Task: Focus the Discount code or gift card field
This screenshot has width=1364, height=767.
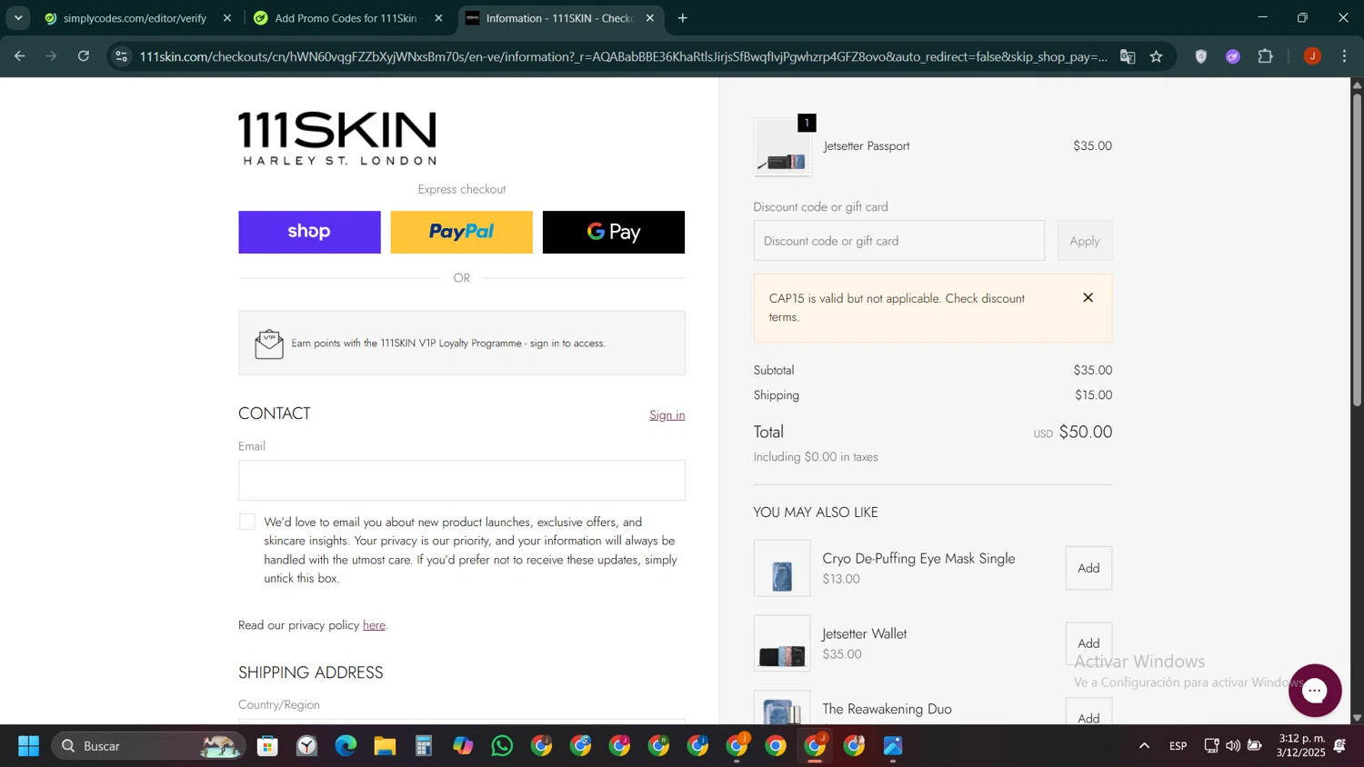Action: click(x=899, y=241)
